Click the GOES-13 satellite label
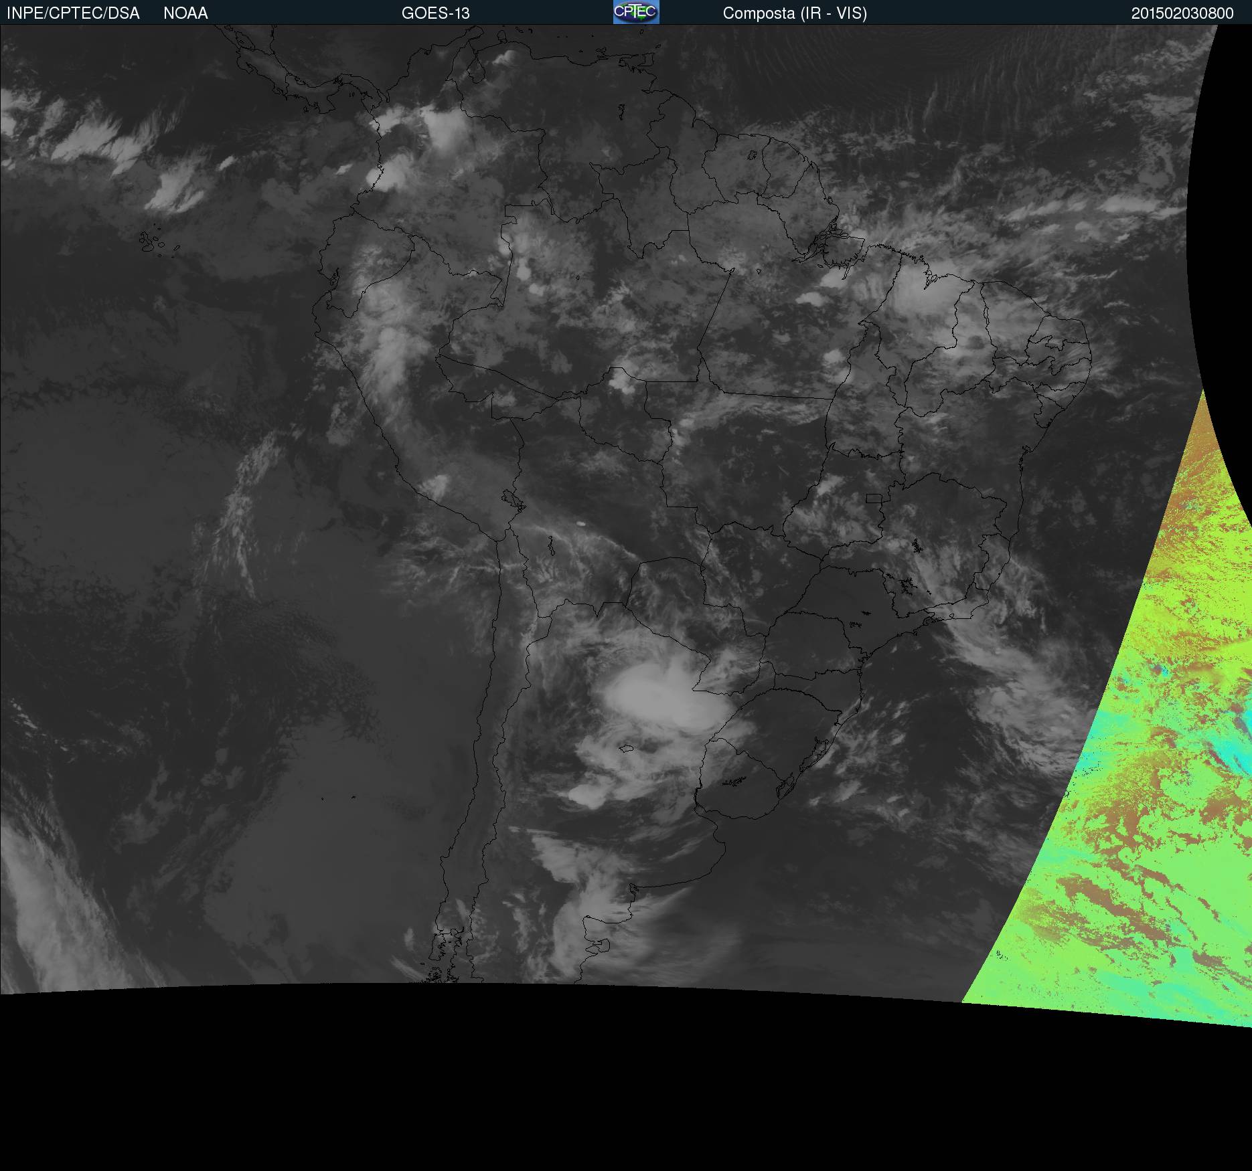This screenshot has height=1171, width=1252. [x=436, y=13]
